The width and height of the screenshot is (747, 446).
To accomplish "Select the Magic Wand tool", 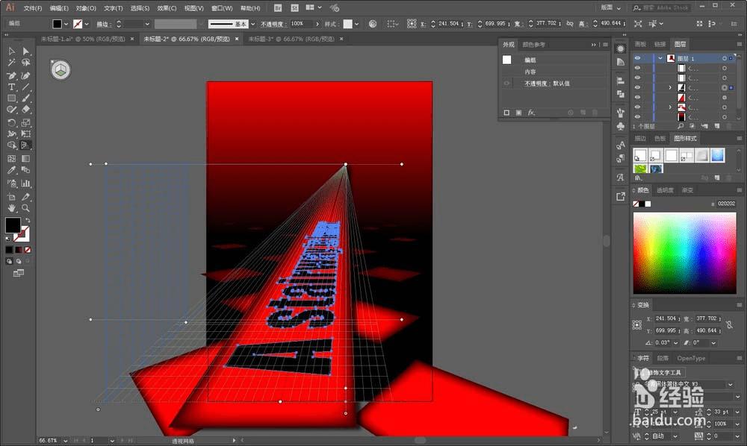I will 11,63.
